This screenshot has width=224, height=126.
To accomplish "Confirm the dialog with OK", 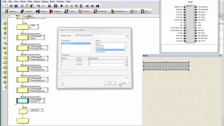I will coord(110,83).
